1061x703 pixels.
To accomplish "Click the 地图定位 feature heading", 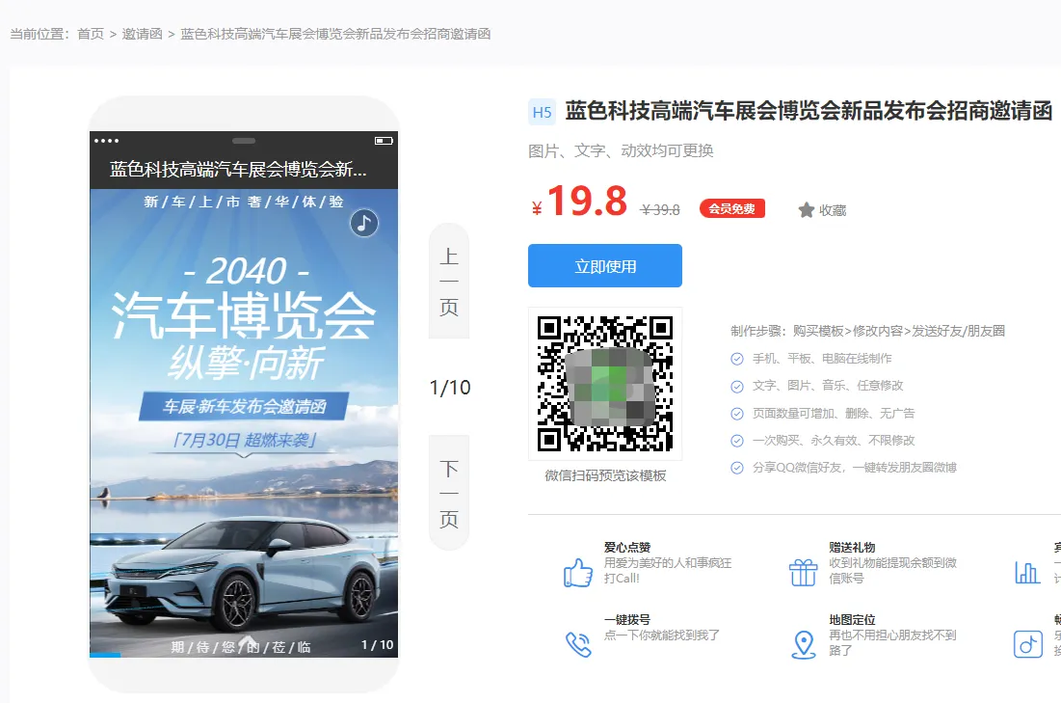I will coord(852,620).
